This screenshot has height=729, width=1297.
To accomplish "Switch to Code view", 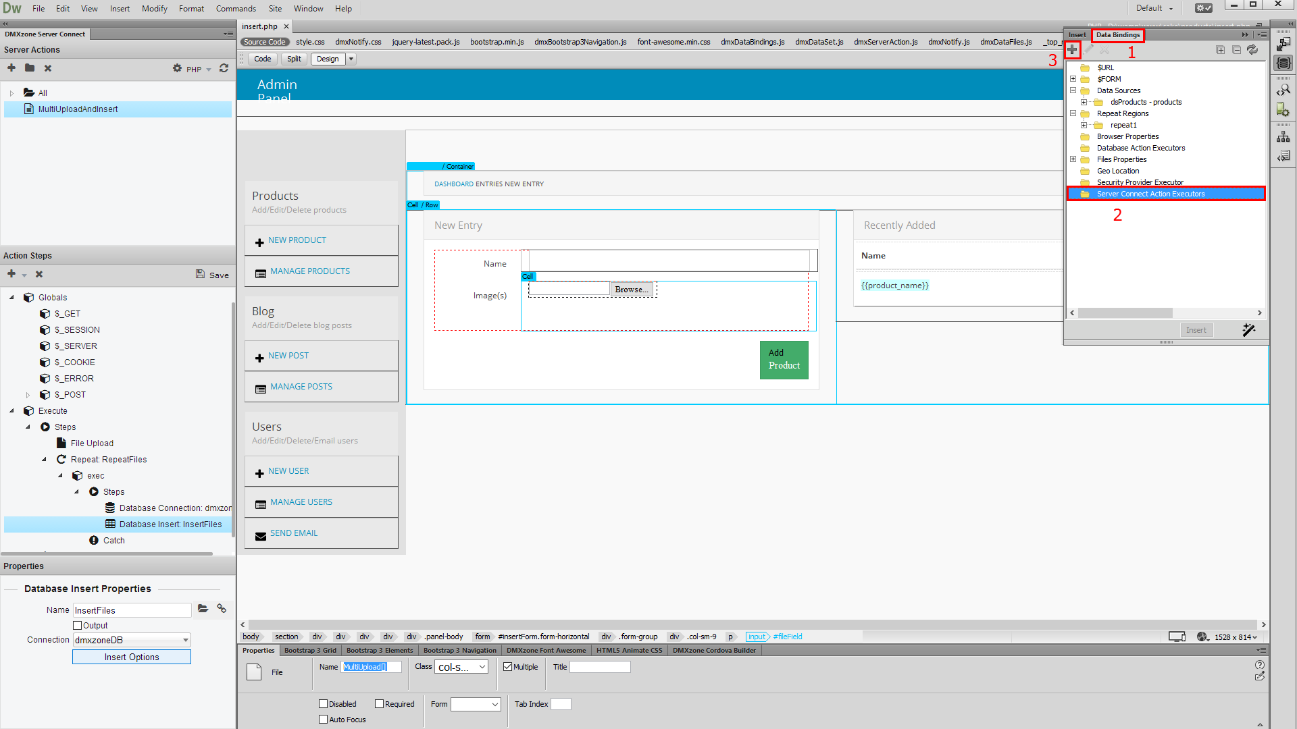I will click(262, 59).
